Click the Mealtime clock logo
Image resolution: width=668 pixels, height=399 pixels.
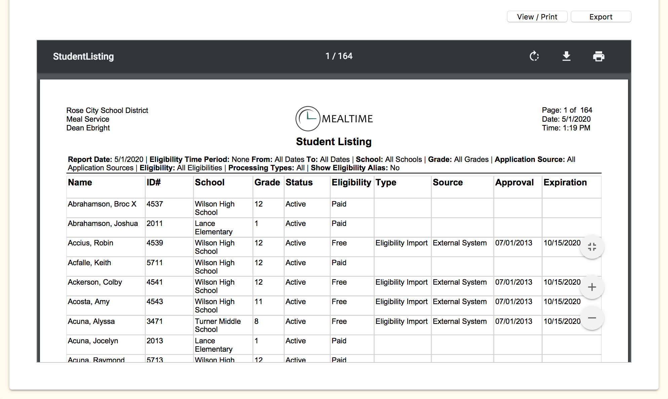pyautogui.click(x=307, y=119)
